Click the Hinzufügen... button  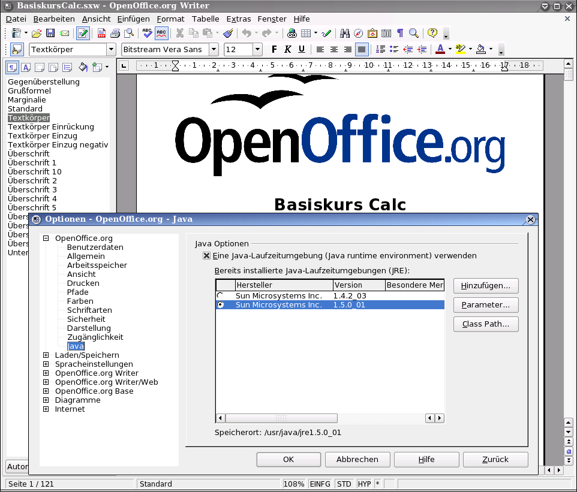[485, 286]
